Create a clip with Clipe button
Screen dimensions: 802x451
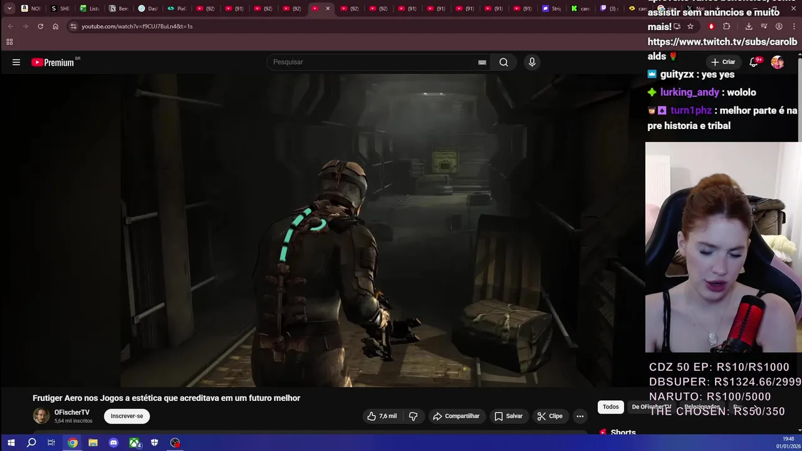click(549, 416)
